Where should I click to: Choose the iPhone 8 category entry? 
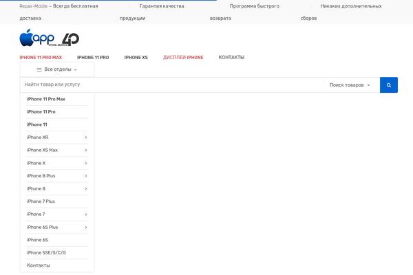pos(36,188)
